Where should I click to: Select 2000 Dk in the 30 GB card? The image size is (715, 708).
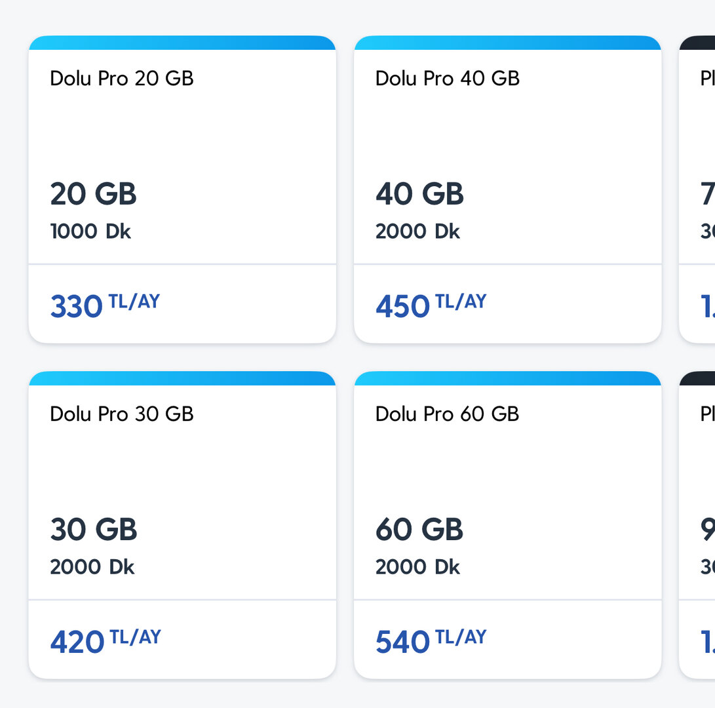click(92, 567)
